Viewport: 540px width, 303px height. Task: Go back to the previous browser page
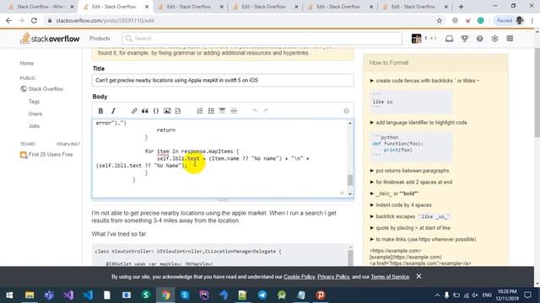(x=8, y=20)
